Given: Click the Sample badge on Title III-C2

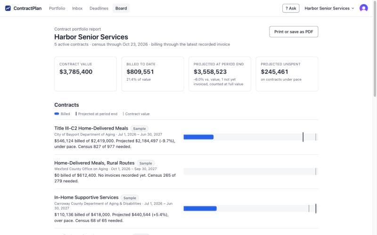Looking at the screenshot, I should [139, 128].
